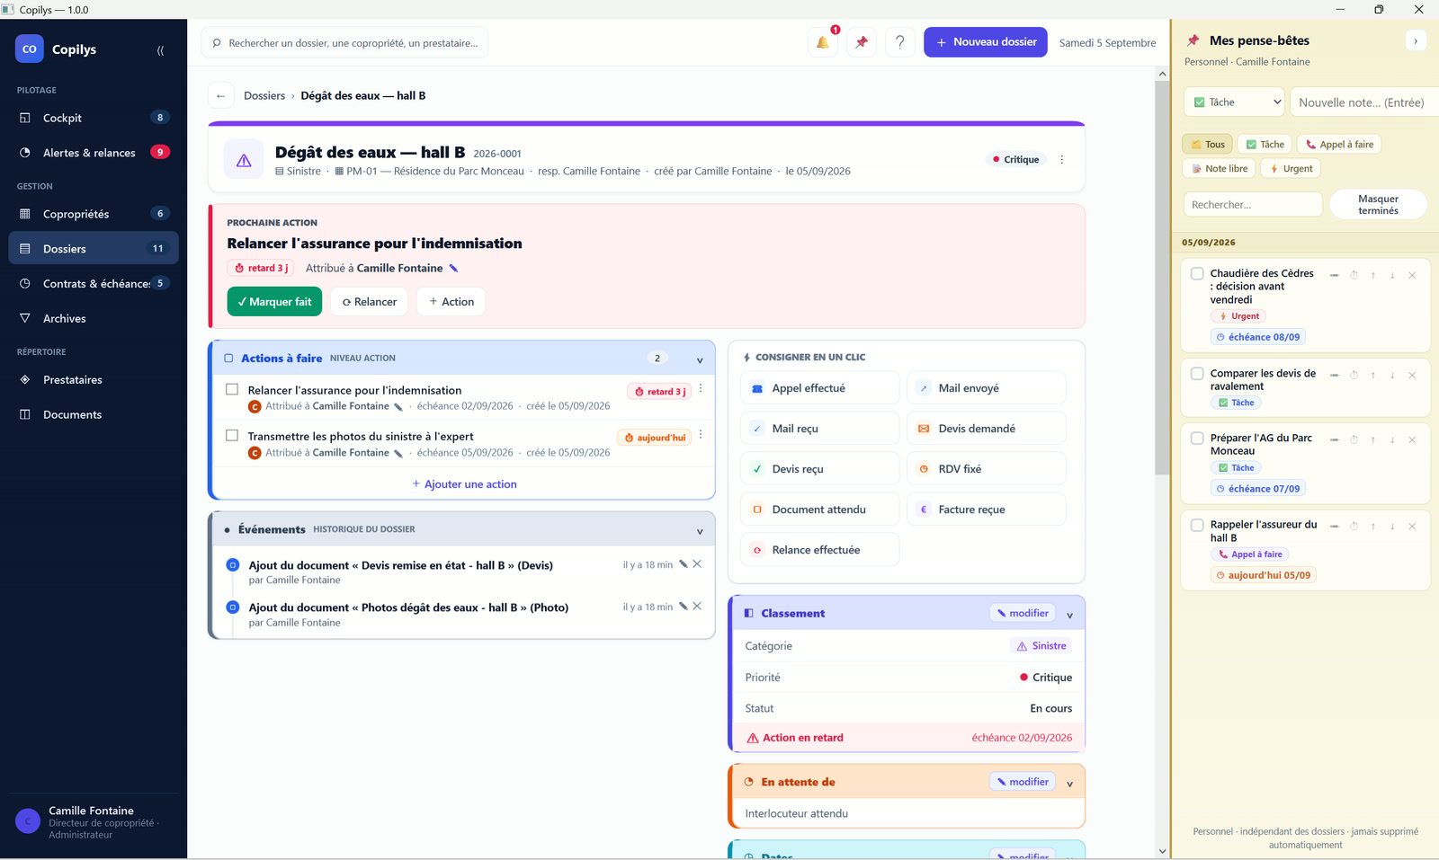
Task: Click the main page vertical scrollbar
Action: (x=1162, y=279)
